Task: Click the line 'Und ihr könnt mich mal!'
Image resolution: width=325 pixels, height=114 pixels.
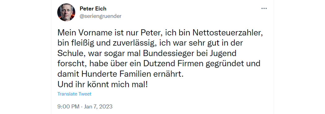Action: 102,85
